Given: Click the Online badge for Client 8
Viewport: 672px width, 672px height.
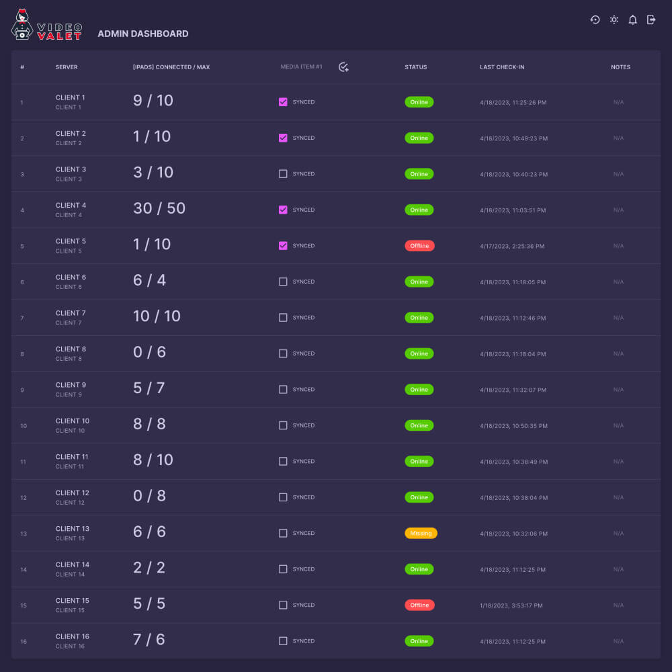Looking at the screenshot, I should [x=419, y=353].
